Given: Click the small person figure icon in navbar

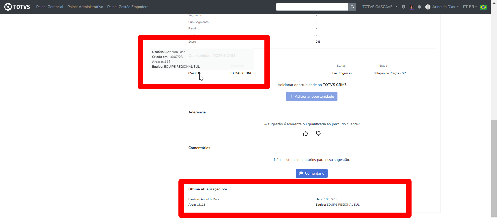Looking at the screenshot, I should (x=412, y=7).
